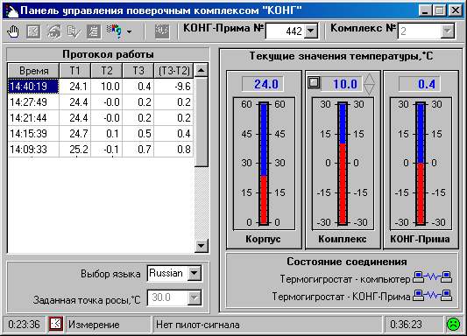Click the T3 column header
The width and height of the screenshot is (467, 336).
[138, 71]
